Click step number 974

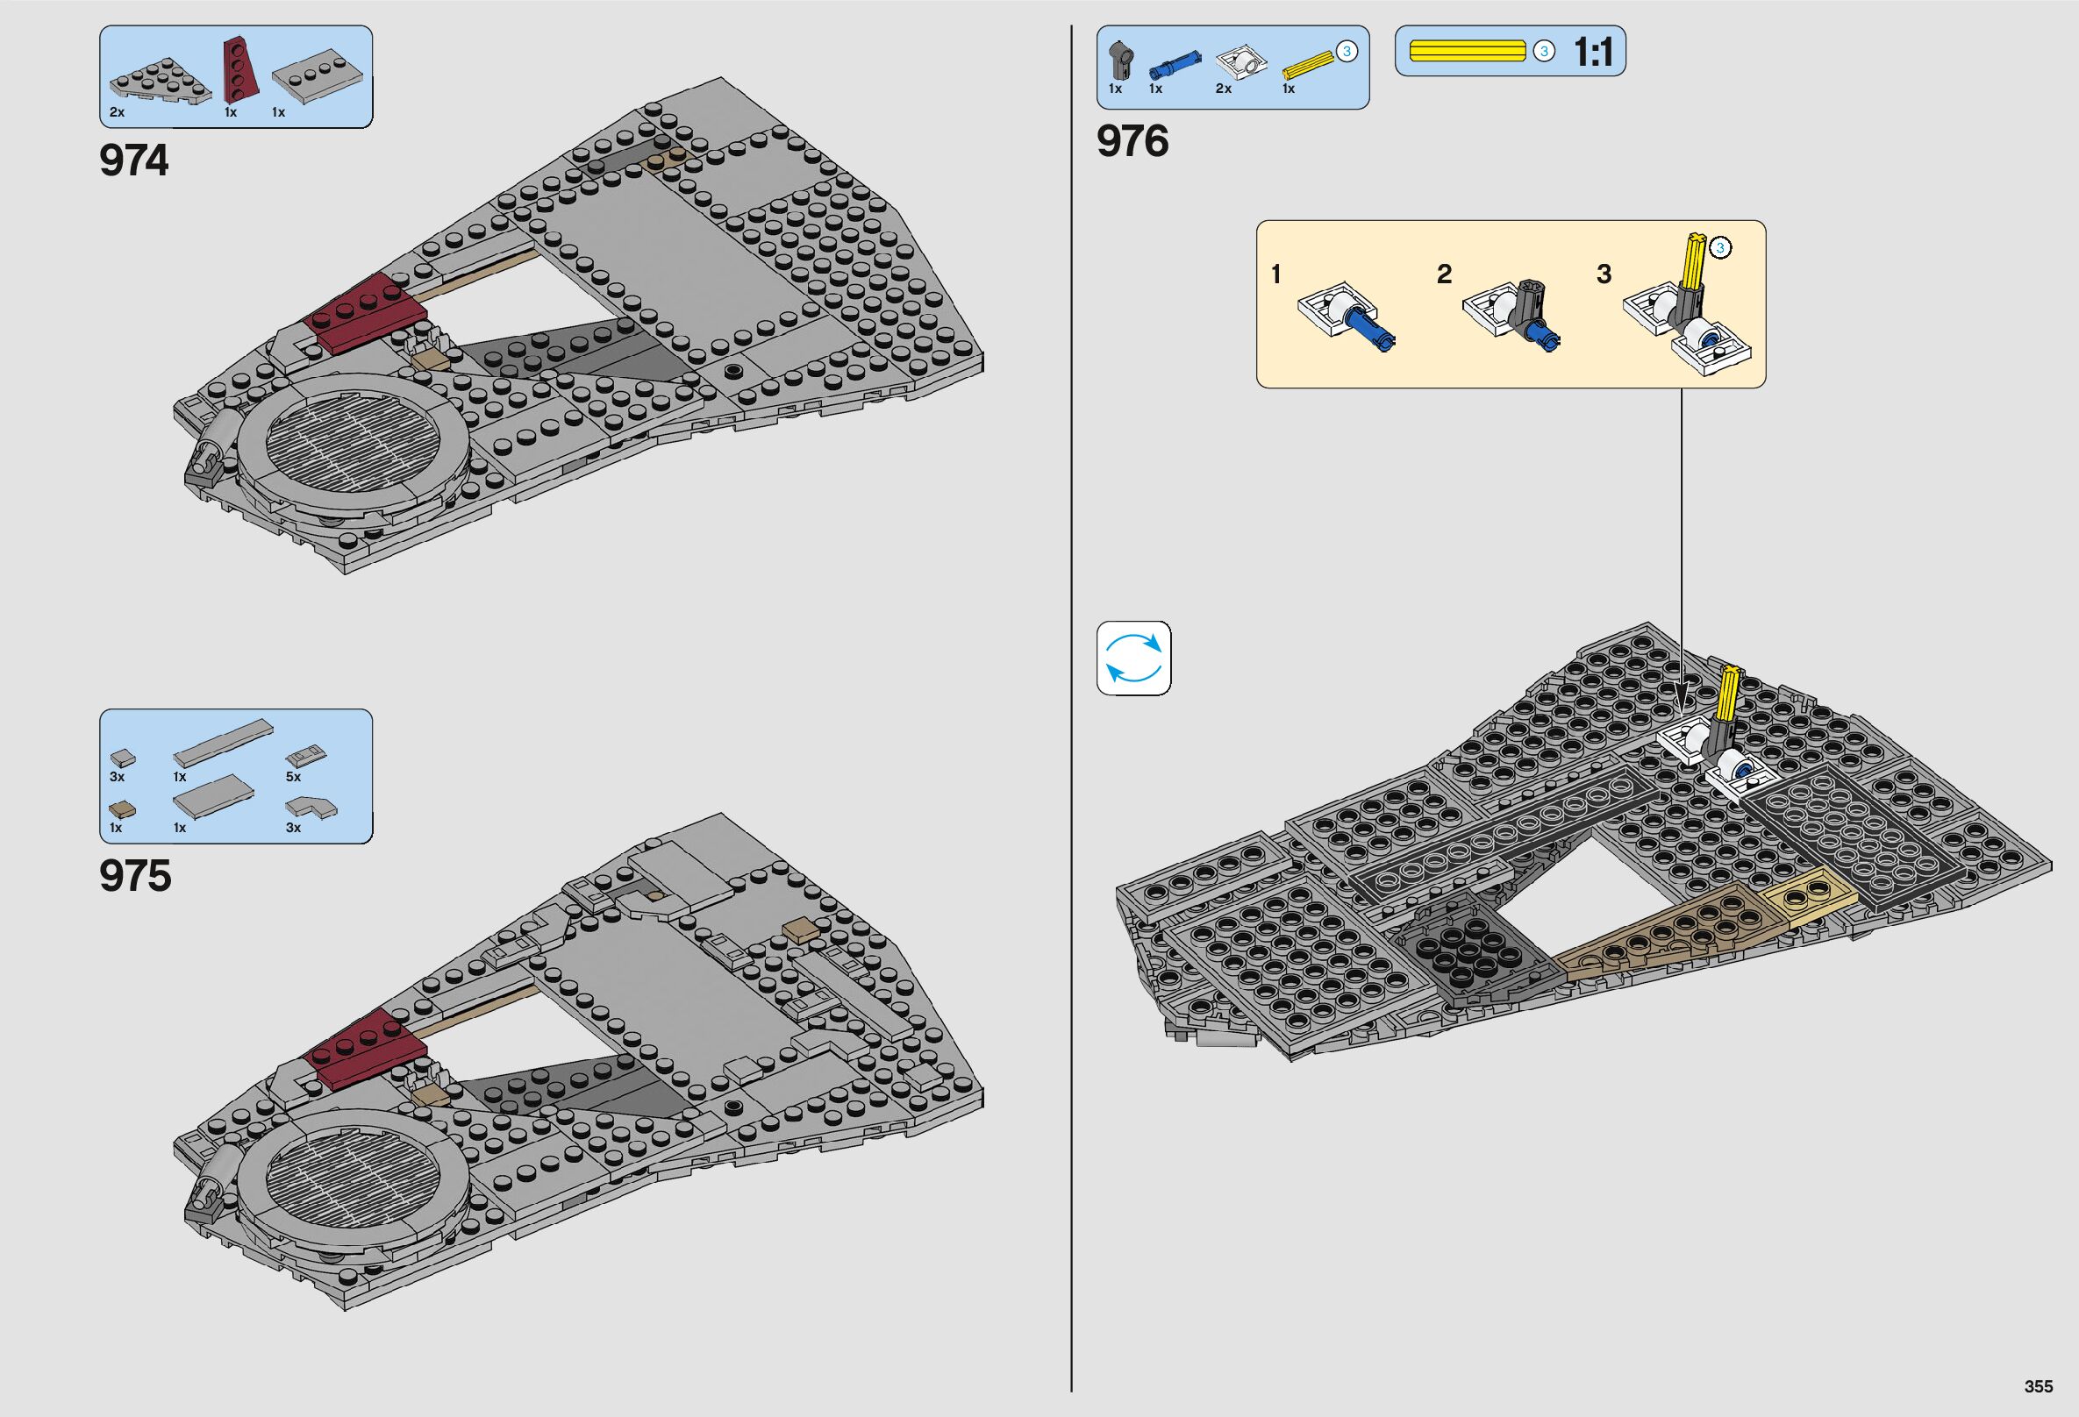click(134, 162)
